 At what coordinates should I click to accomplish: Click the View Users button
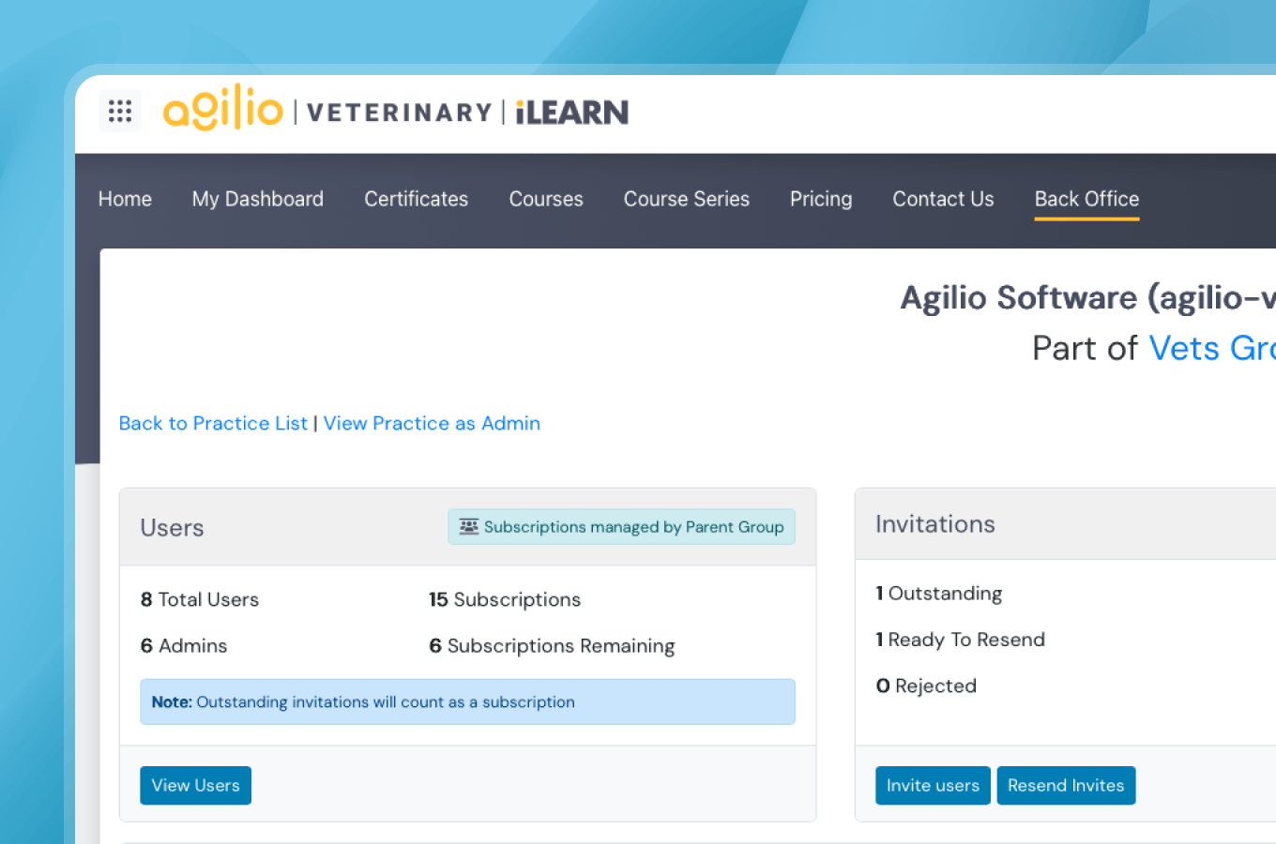(x=195, y=786)
